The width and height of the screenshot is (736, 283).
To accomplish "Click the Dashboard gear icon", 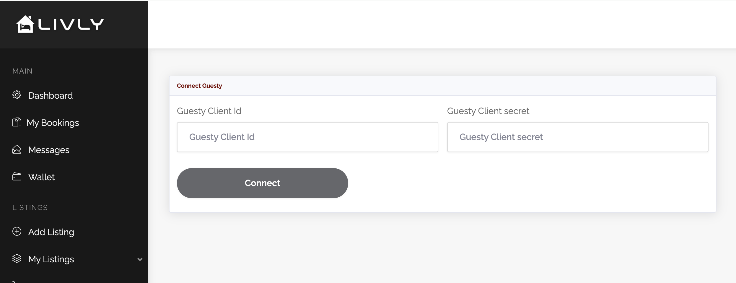I will 17,95.
